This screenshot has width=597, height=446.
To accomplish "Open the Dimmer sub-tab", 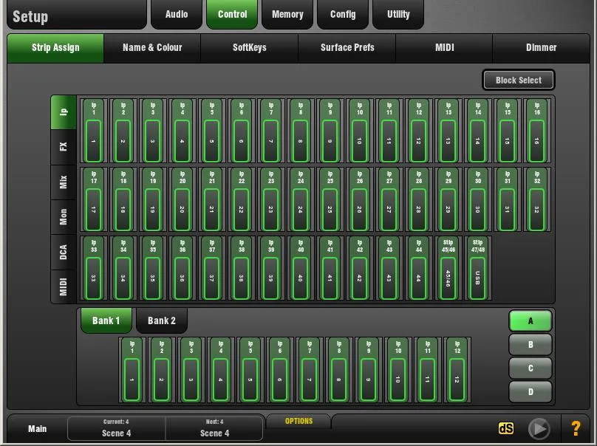I will [x=541, y=48].
